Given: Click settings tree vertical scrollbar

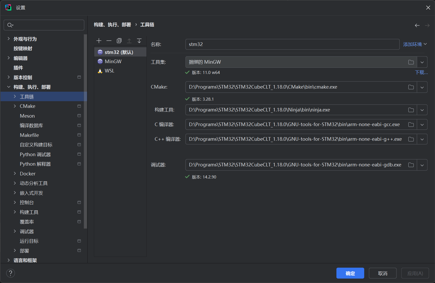Looking at the screenshot, I should [x=85, y=131].
